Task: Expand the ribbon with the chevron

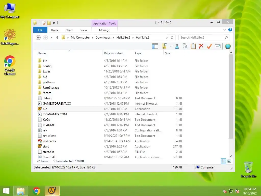Action: [224, 30]
